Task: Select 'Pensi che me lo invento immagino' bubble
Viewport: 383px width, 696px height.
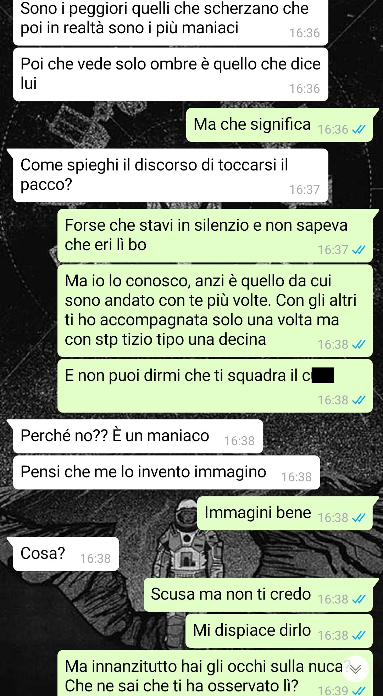Action: 167,472
